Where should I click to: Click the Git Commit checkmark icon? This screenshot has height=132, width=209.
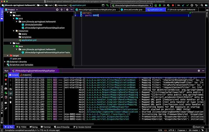(188, 5)
